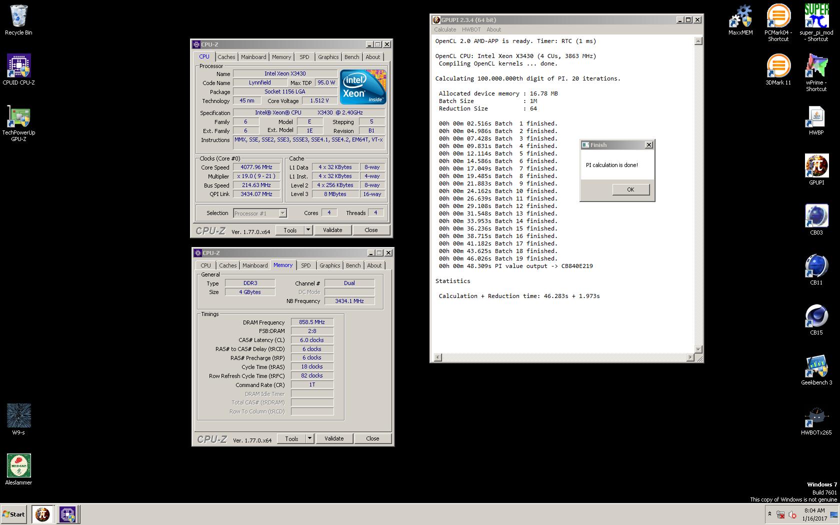This screenshot has width=840, height=525.
Task: Click GPUPI taskbar button
Action: click(42, 514)
